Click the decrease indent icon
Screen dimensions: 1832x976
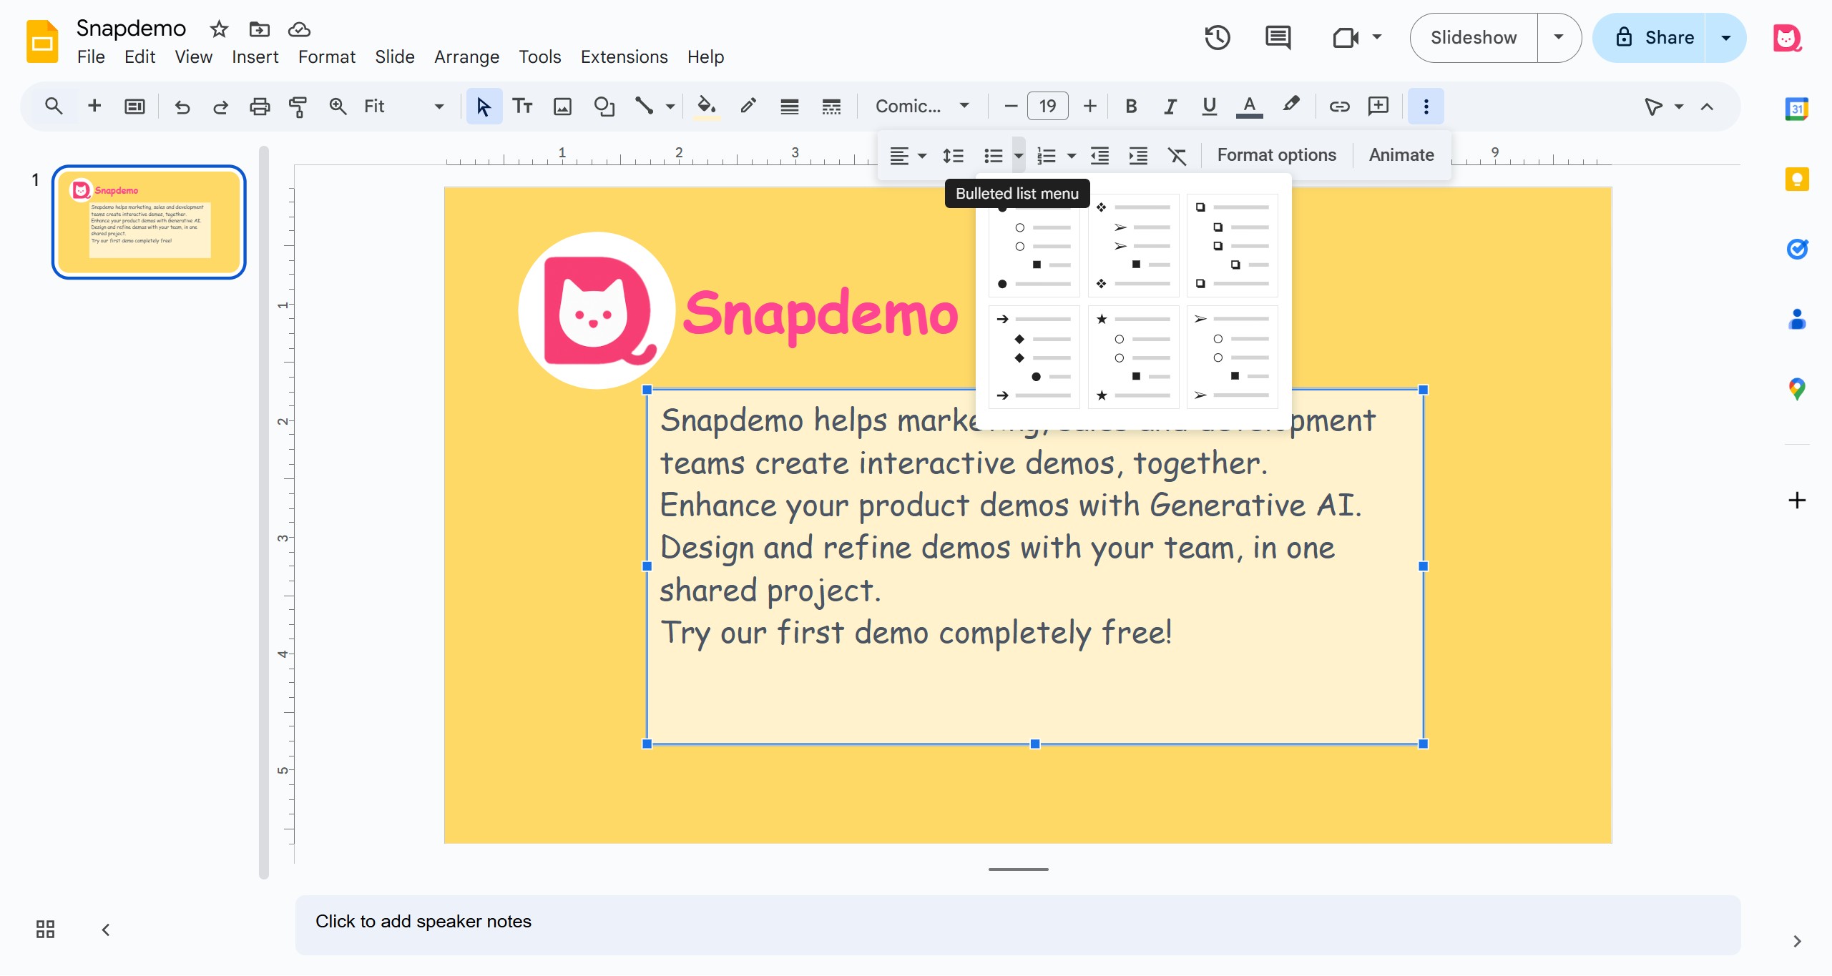click(x=1099, y=155)
